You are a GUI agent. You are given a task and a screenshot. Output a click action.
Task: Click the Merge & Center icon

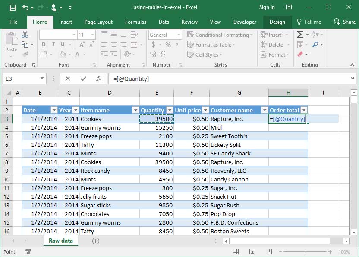[134, 44]
